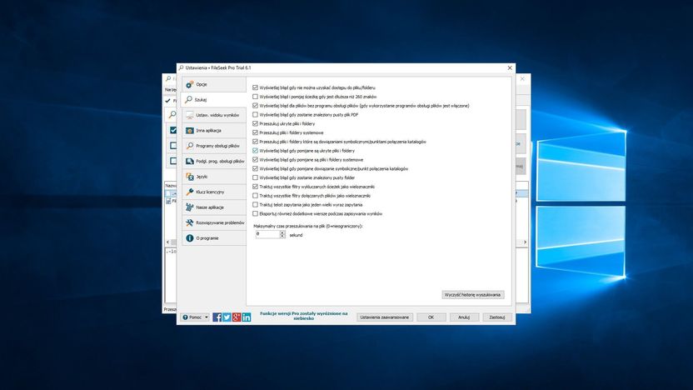The image size is (693, 390).
Task: Toggle 'błąd gdy pomijane dowiązanie symboliczne' checkbox
Action: click(x=255, y=168)
